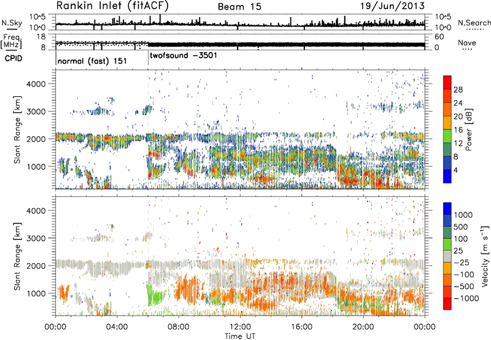Screen dimensions: 491x340
Task: Click the velocity color bar's gray middle segment
Action: pyautogui.click(x=447, y=256)
